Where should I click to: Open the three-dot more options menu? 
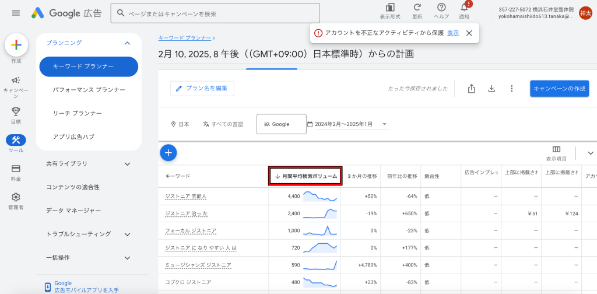pyautogui.click(x=511, y=89)
